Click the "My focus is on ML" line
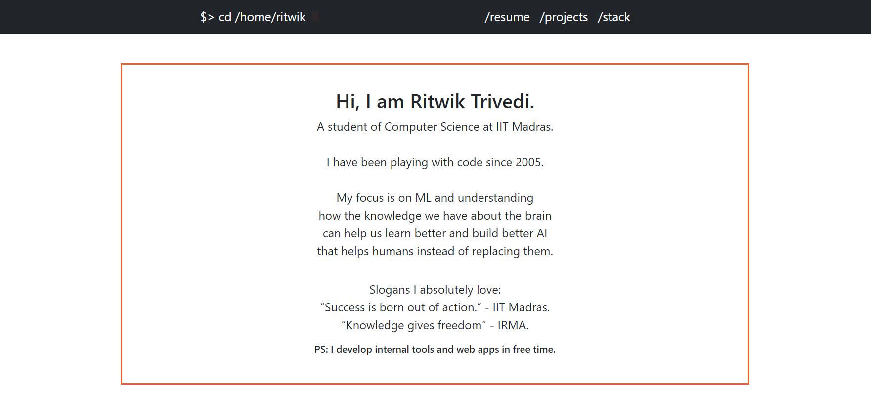The image size is (871, 418). tap(435, 198)
